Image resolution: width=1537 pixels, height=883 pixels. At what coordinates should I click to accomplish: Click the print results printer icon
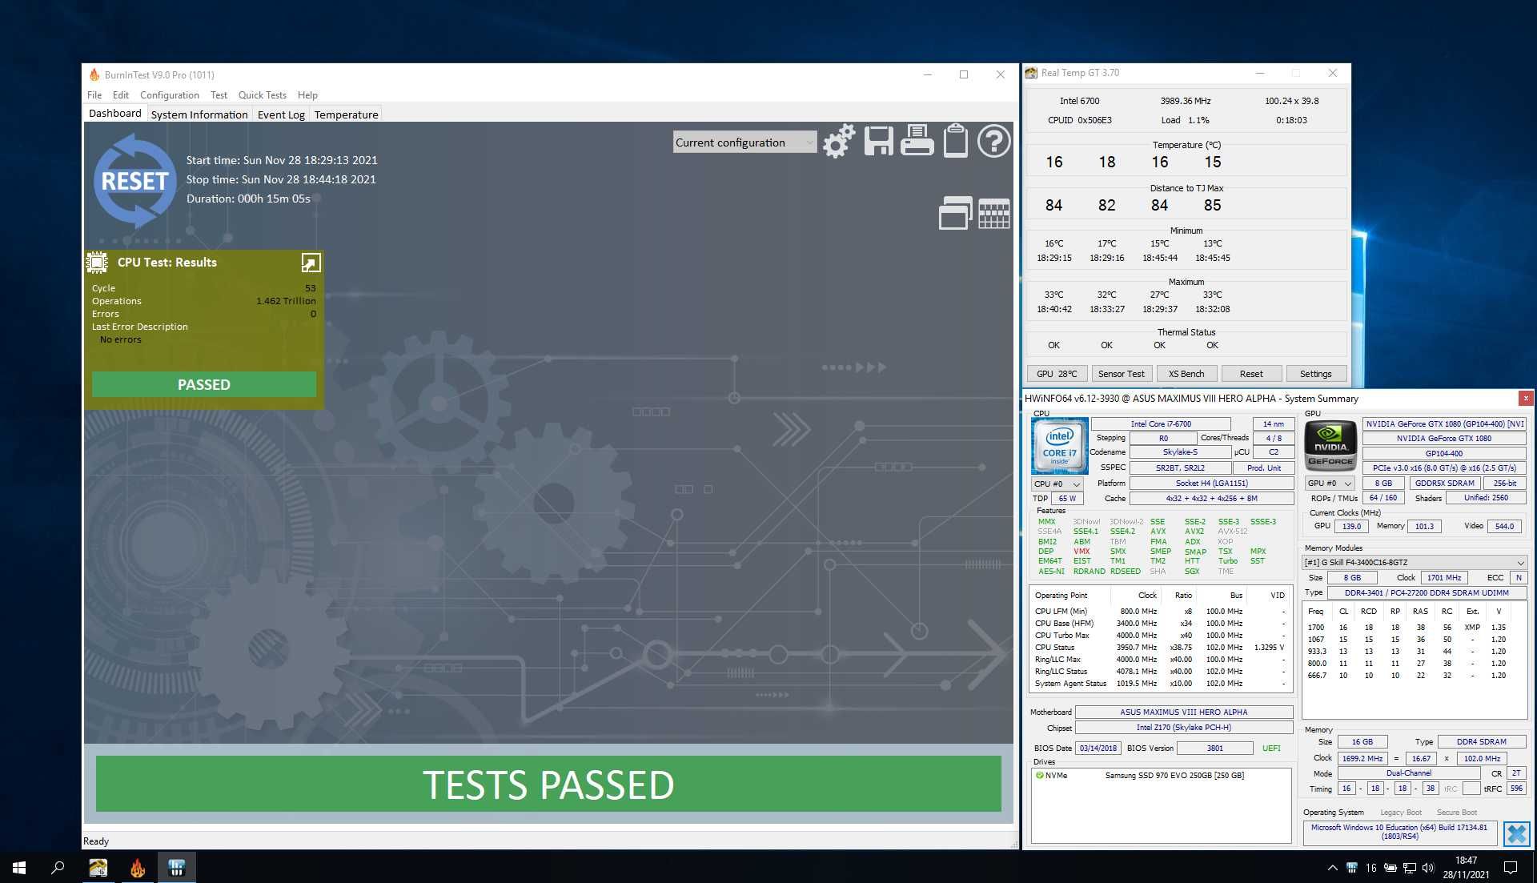pyautogui.click(x=917, y=141)
